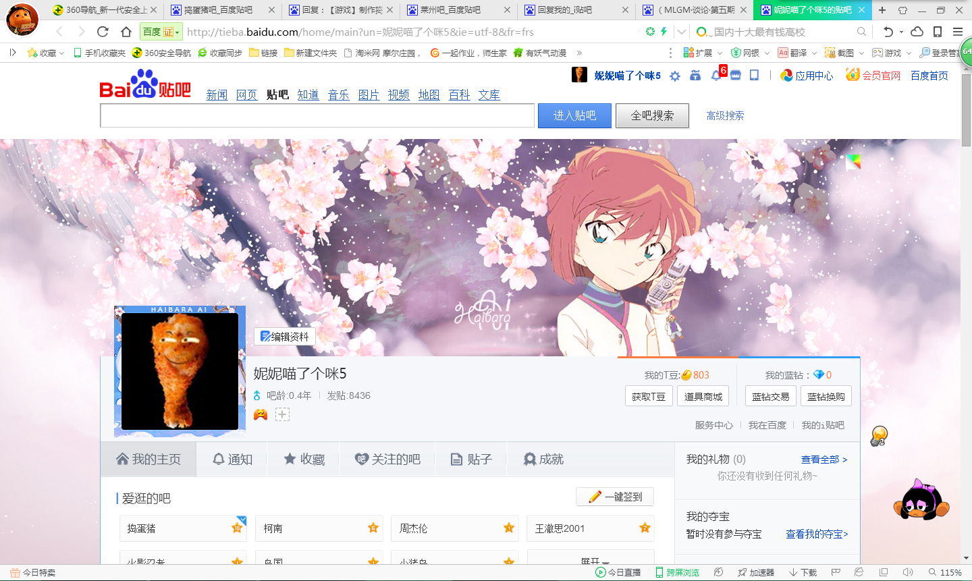
Task: Expand the 收藏 bookmarks dropdown
Action: click(x=62, y=53)
